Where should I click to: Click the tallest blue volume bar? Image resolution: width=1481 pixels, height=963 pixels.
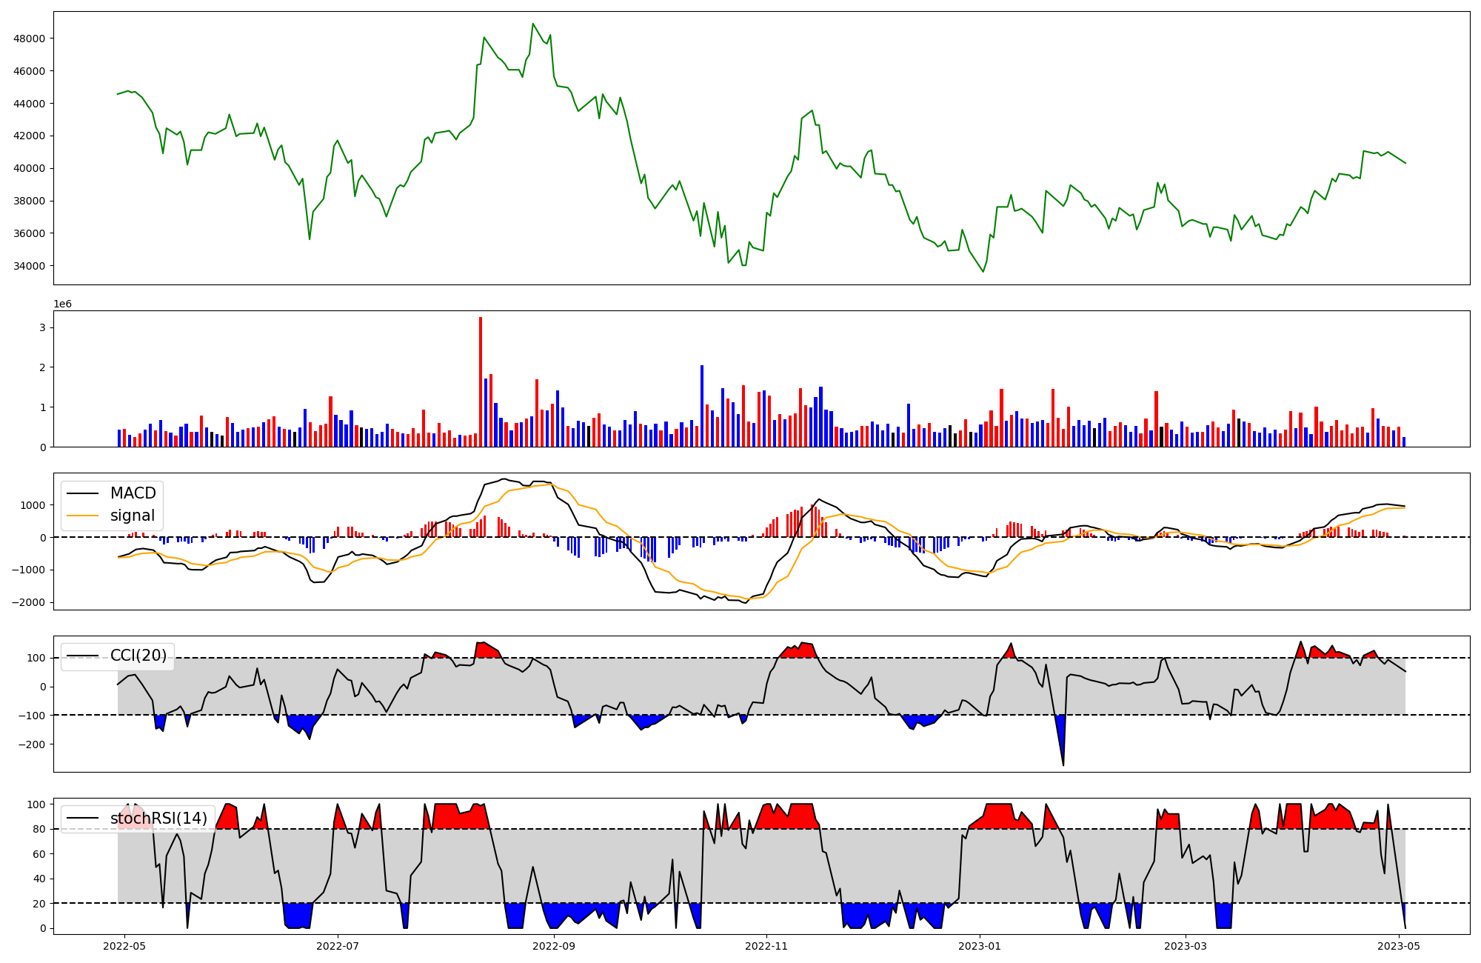click(702, 406)
